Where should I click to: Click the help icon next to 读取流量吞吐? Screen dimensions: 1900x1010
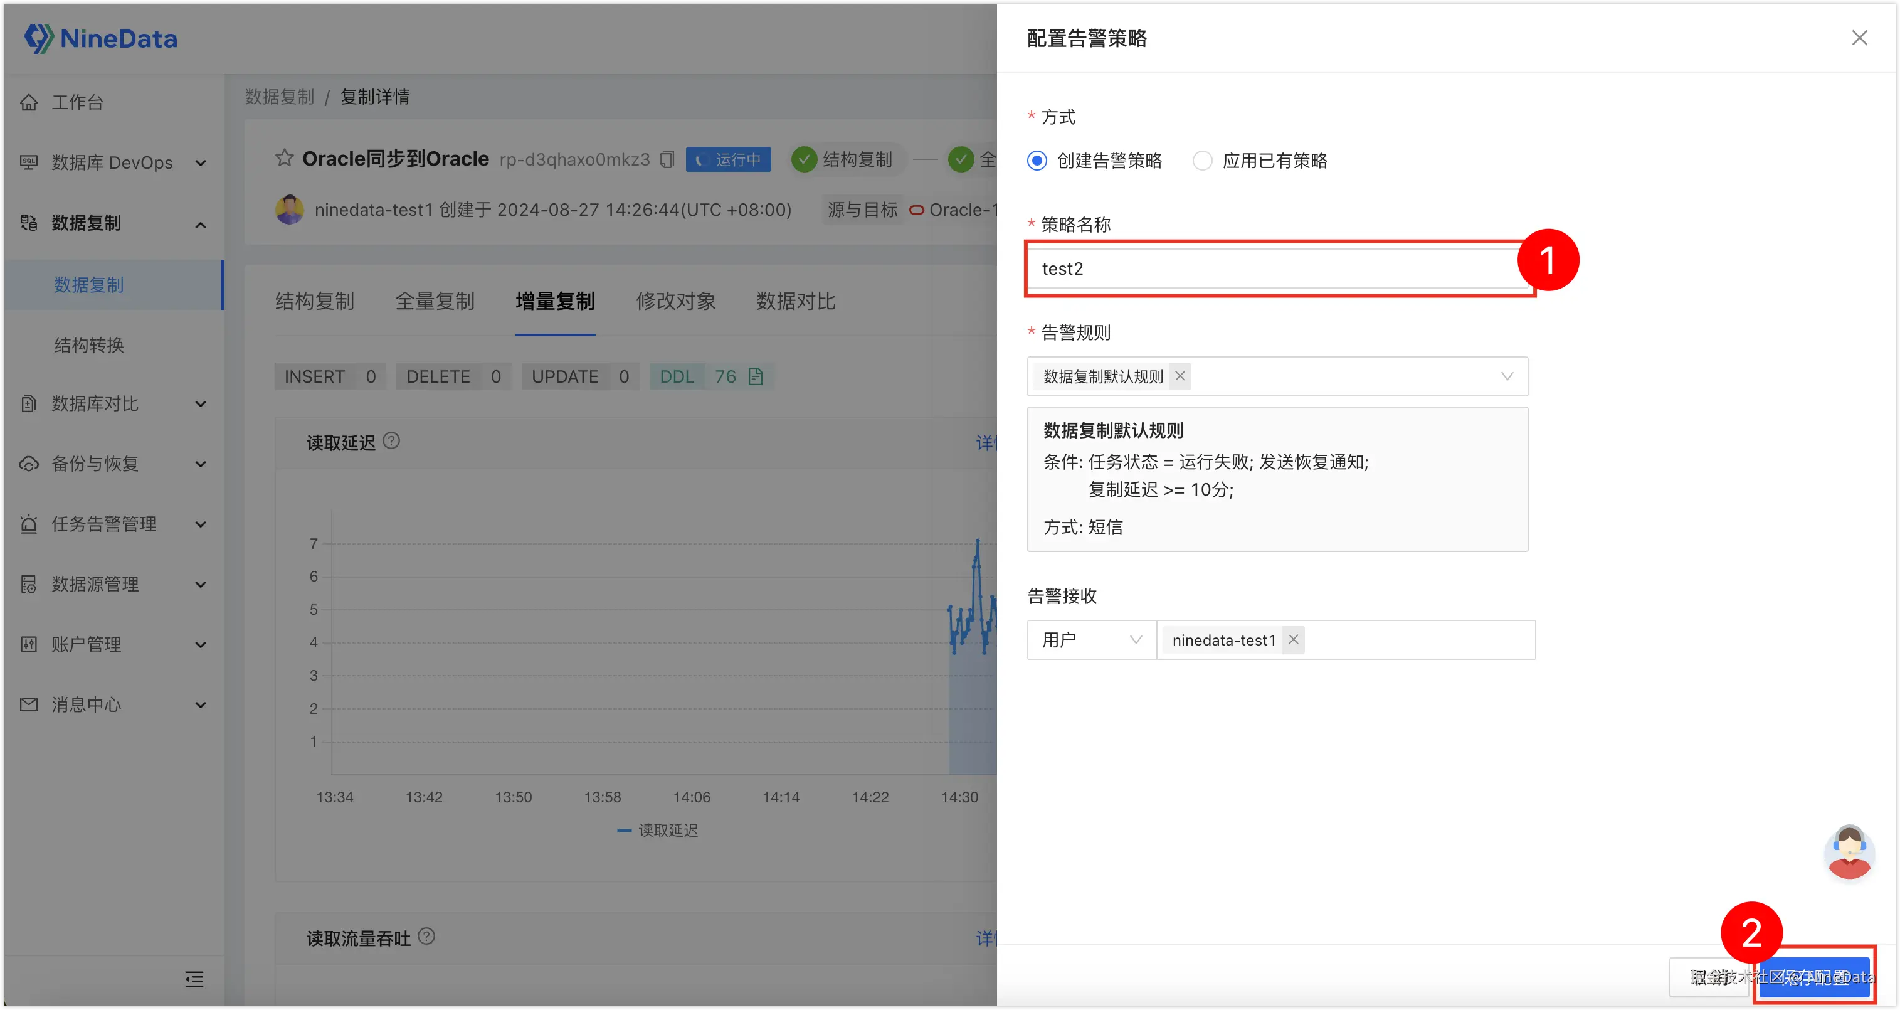426,936
